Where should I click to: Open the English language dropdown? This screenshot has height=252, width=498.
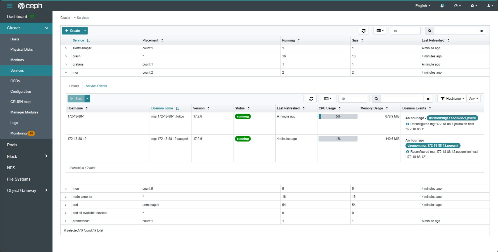[x=423, y=6]
